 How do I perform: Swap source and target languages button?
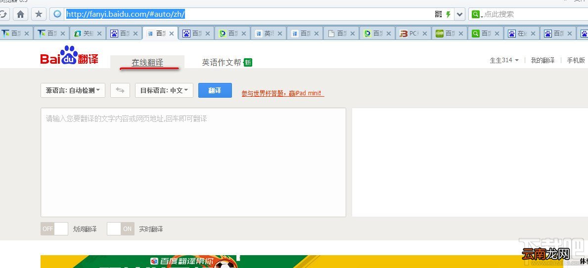120,90
